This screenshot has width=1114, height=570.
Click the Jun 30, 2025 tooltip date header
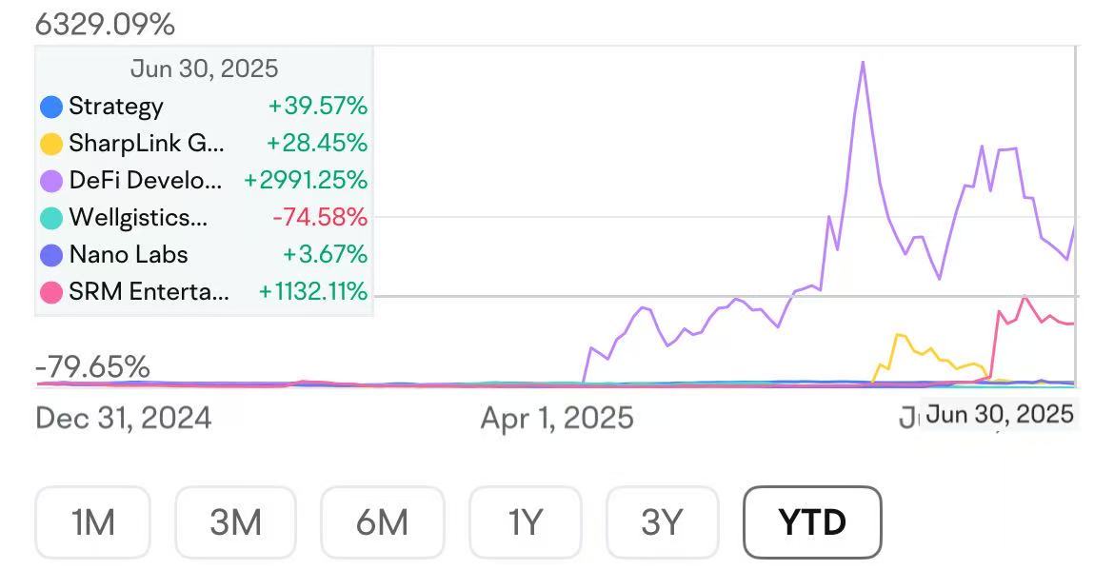204,69
